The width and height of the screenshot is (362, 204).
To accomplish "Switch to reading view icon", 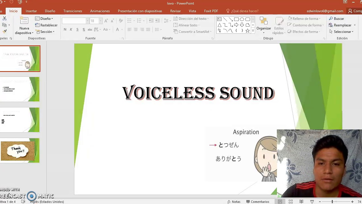I will pos(301,202).
